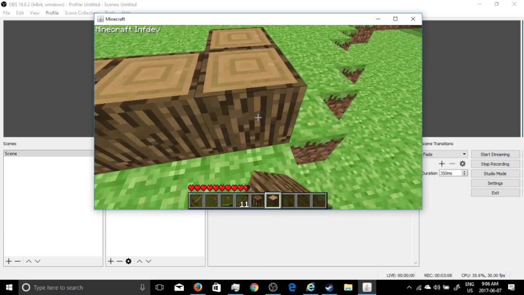Add a new scene with plus icon
The height and width of the screenshot is (295, 524).
tap(9, 261)
